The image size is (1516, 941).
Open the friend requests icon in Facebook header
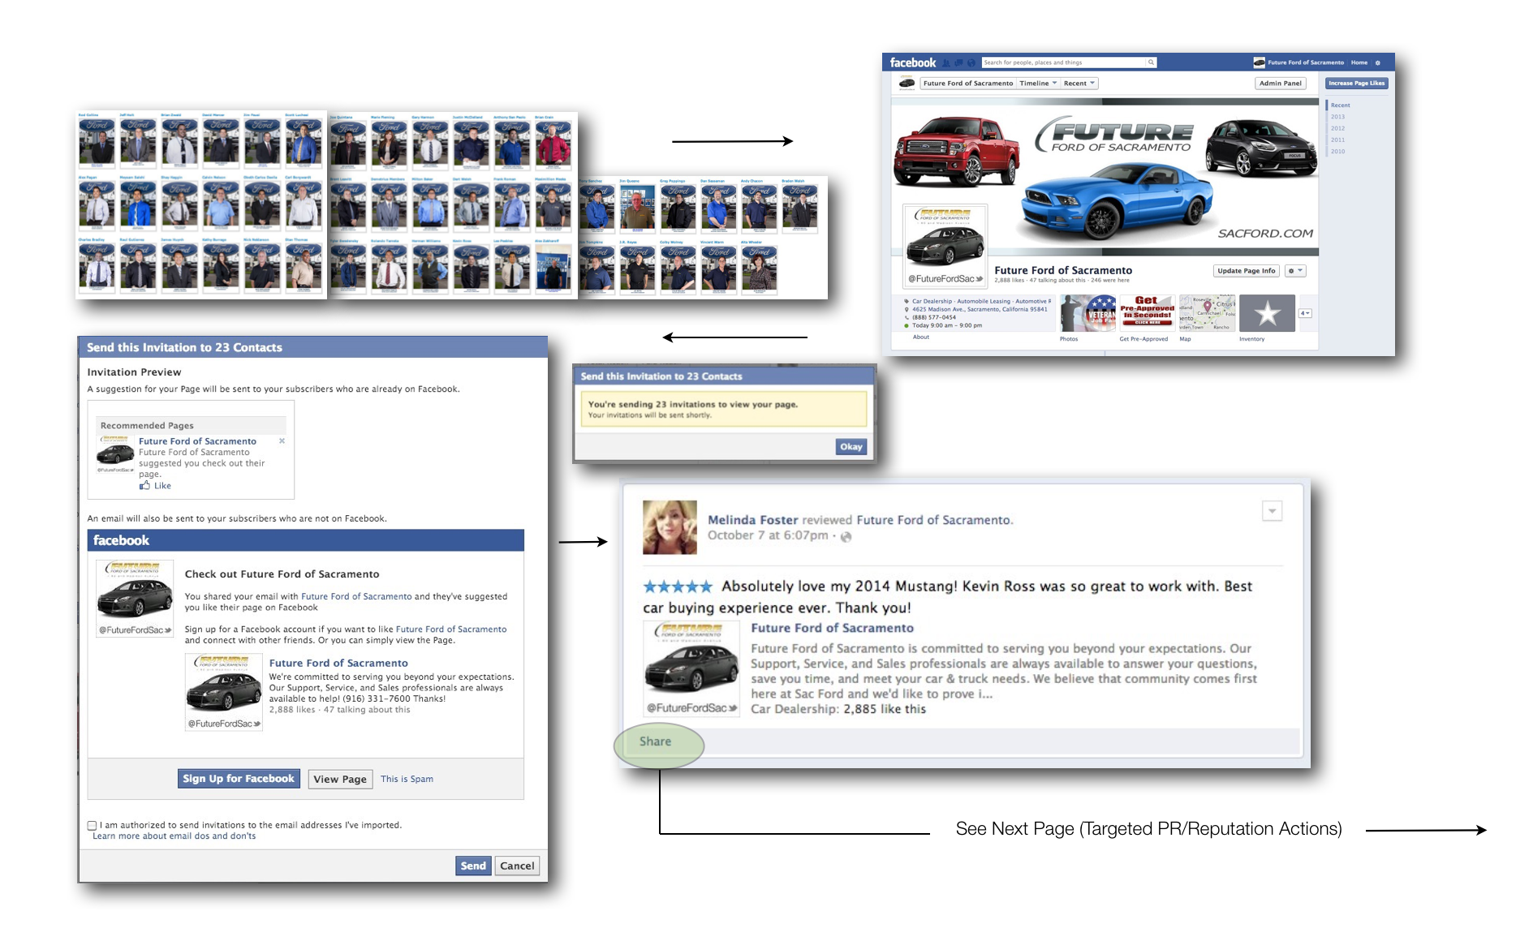point(946,62)
